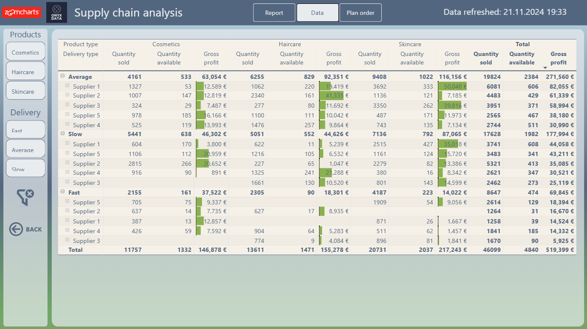Screen dimensions: 587x329
Task: Collapse the Slow delivery type group
Action: [62, 134]
